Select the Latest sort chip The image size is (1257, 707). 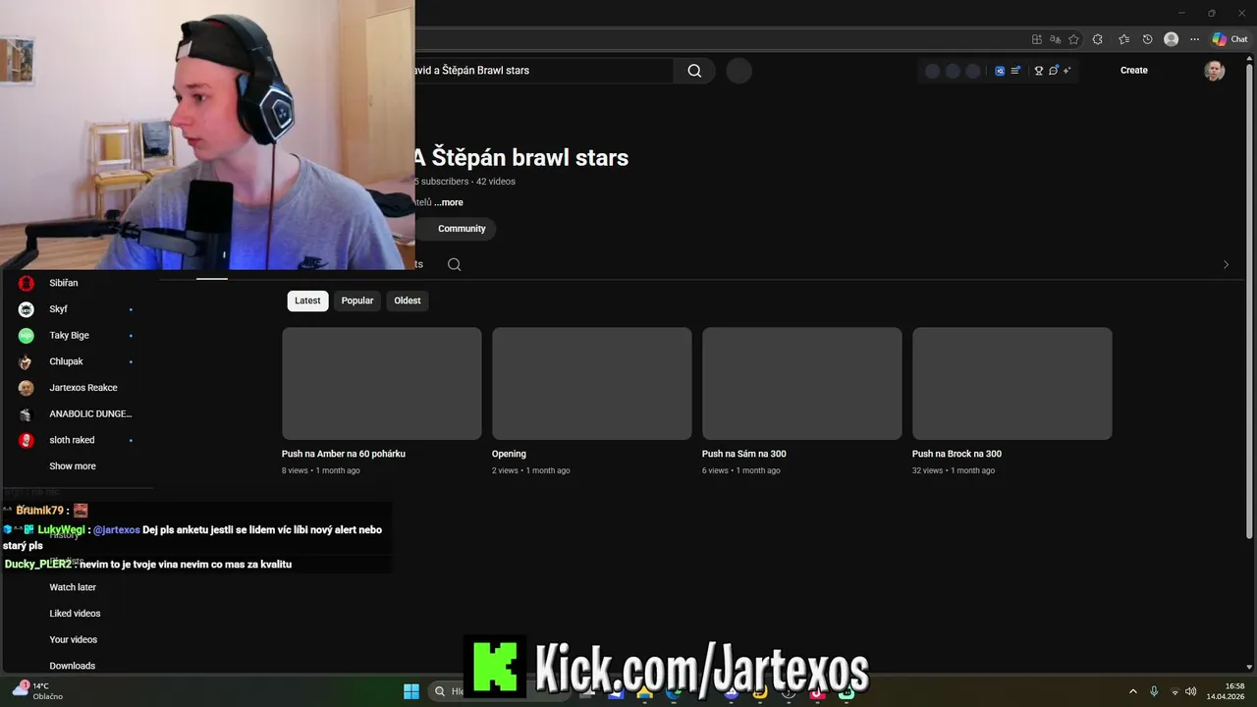pyautogui.click(x=307, y=300)
